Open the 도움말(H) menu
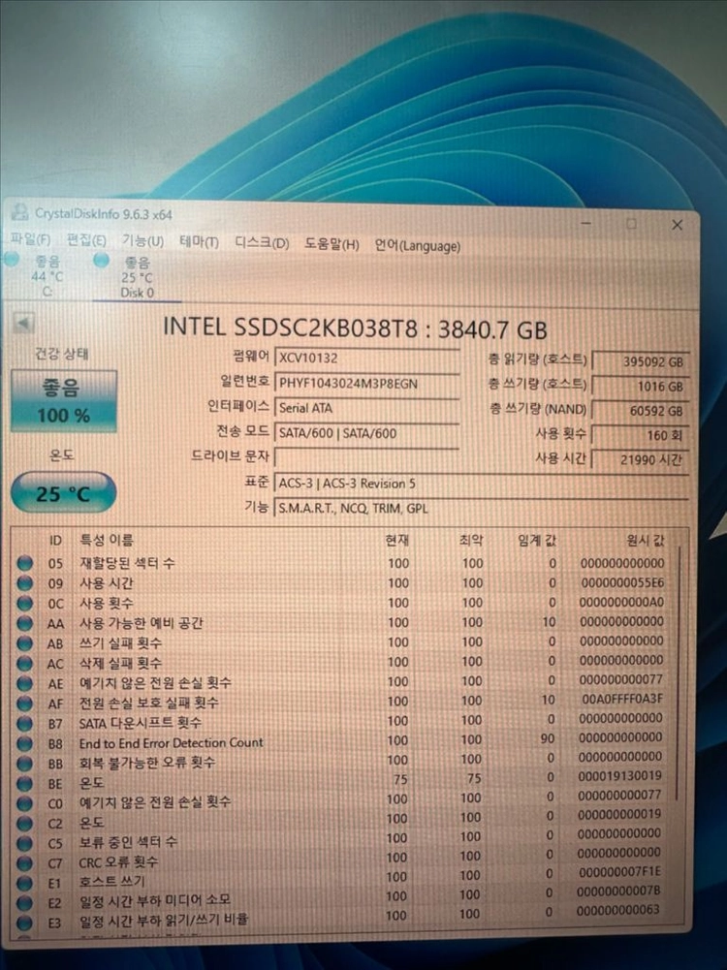This screenshot has height=970, width=727. (332, 244)
